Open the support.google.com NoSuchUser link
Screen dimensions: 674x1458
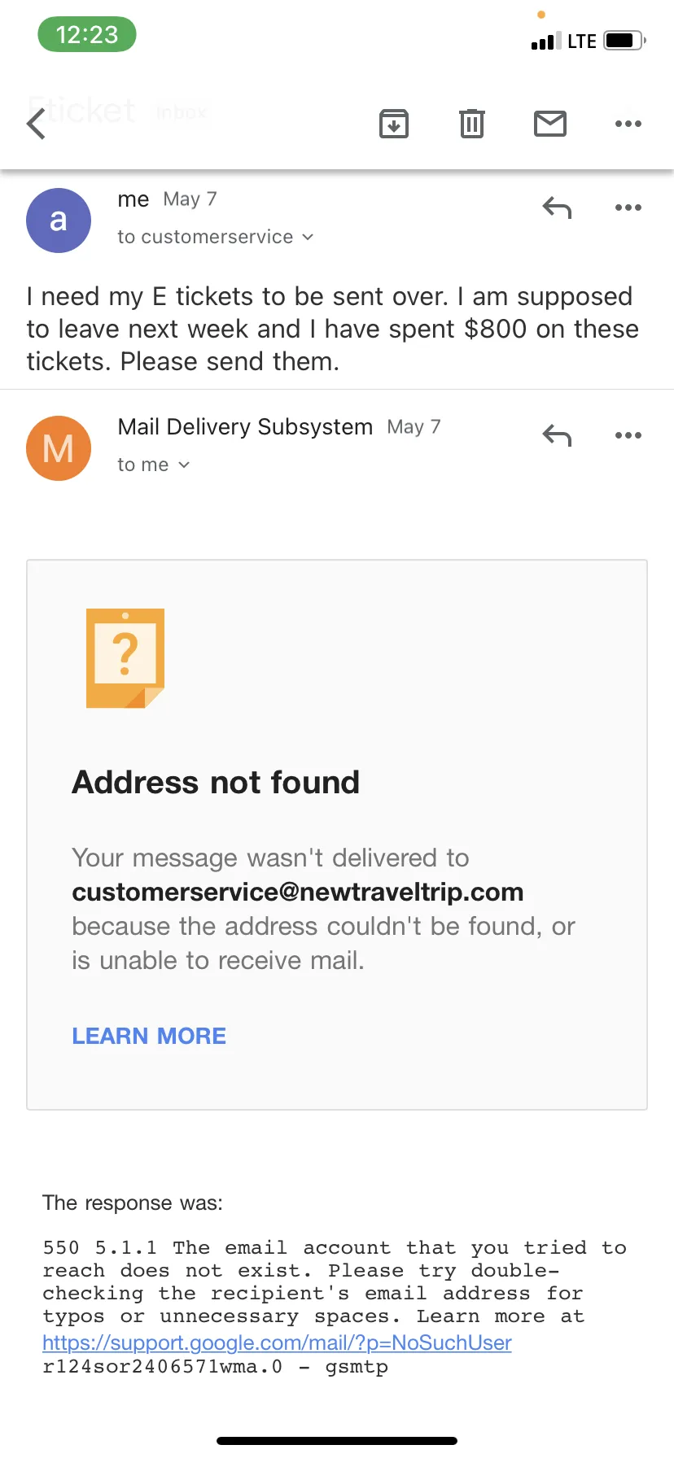(277, 1342)
